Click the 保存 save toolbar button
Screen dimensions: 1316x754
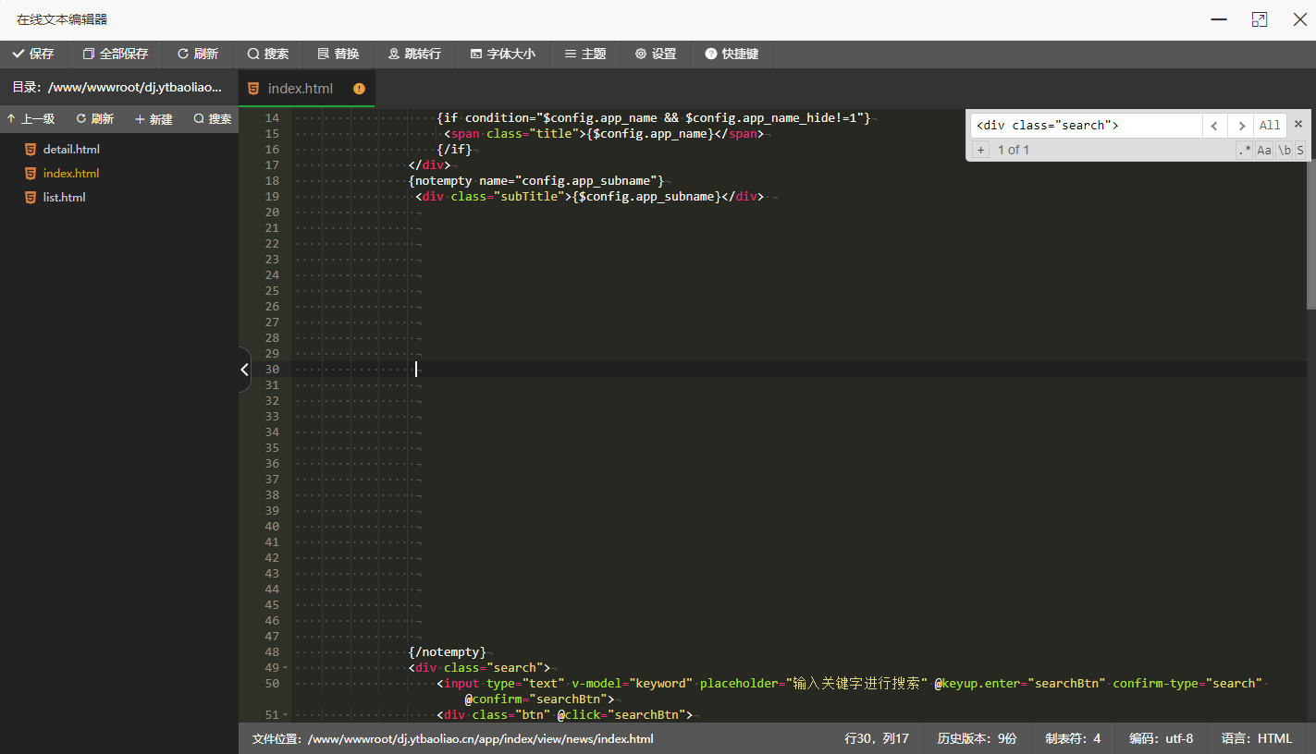(x=33, y=54)
